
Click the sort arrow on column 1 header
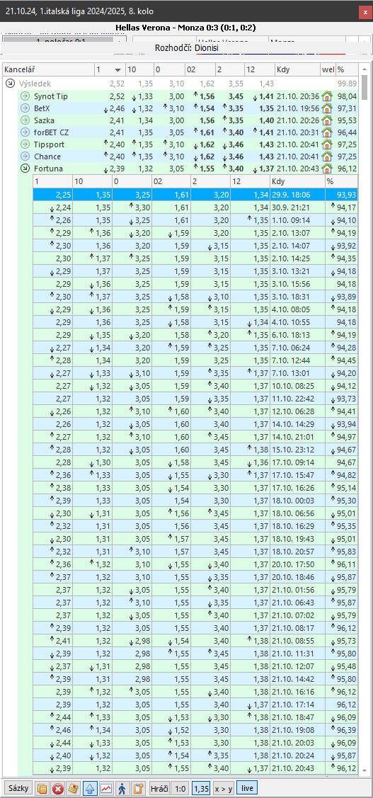tap(118, 69)
